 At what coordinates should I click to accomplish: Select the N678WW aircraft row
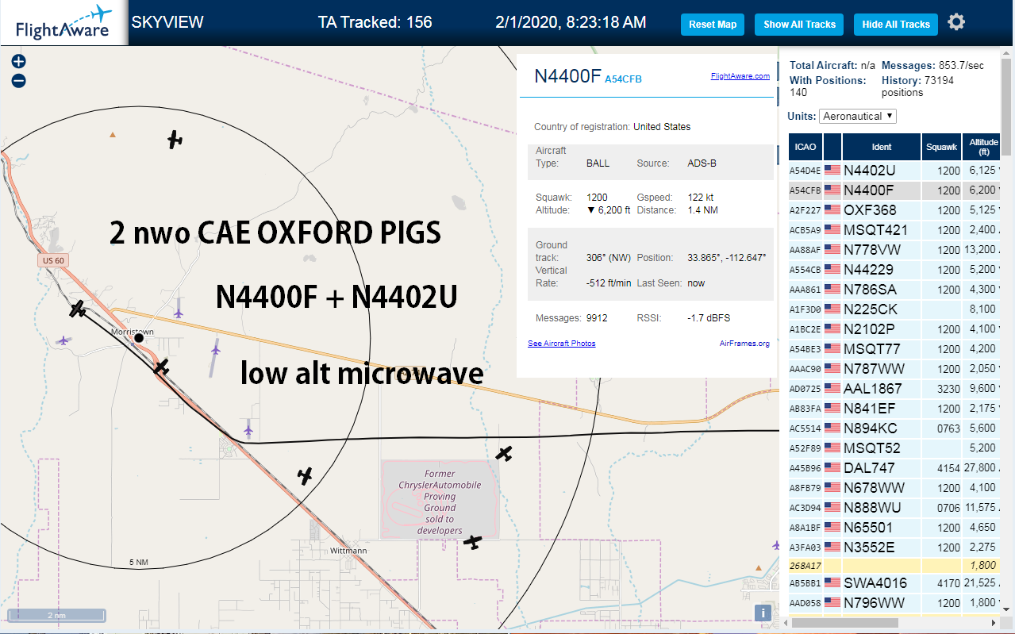[x=894, y=488]
